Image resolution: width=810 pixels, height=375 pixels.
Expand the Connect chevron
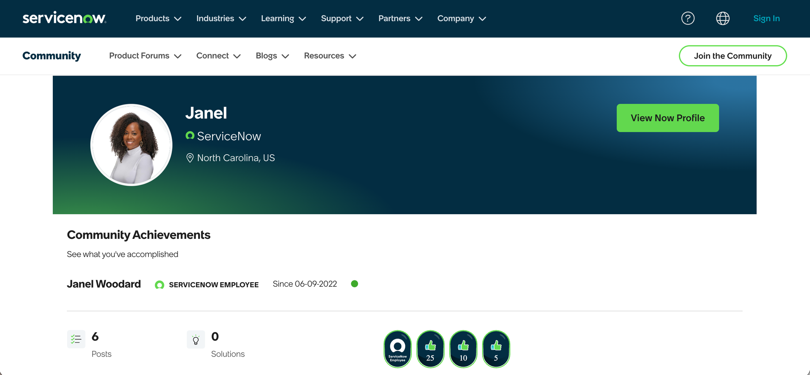(x=237, y=56)
